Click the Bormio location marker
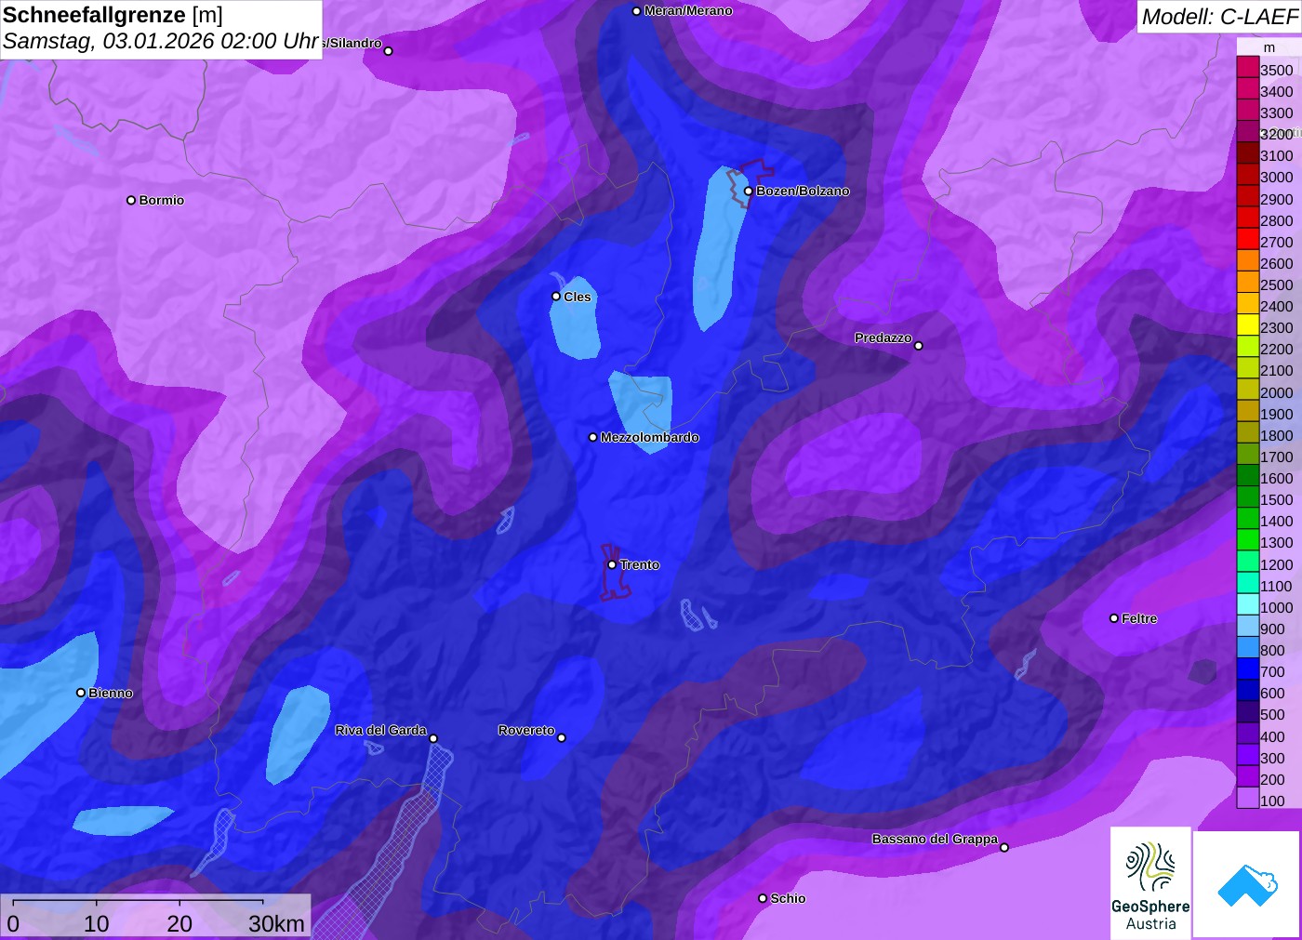1302x940 pixels. point(131,200)
